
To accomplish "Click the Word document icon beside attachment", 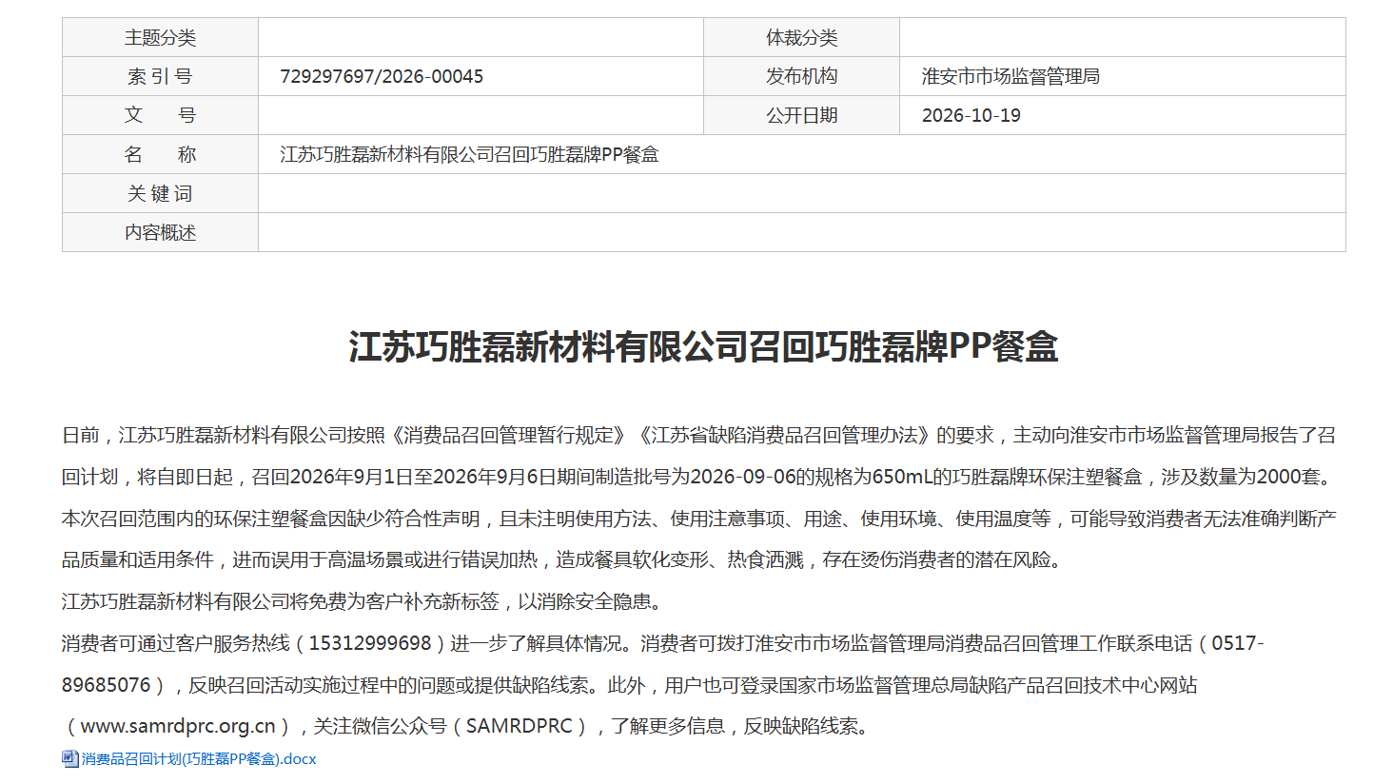I will coord(70,758).
